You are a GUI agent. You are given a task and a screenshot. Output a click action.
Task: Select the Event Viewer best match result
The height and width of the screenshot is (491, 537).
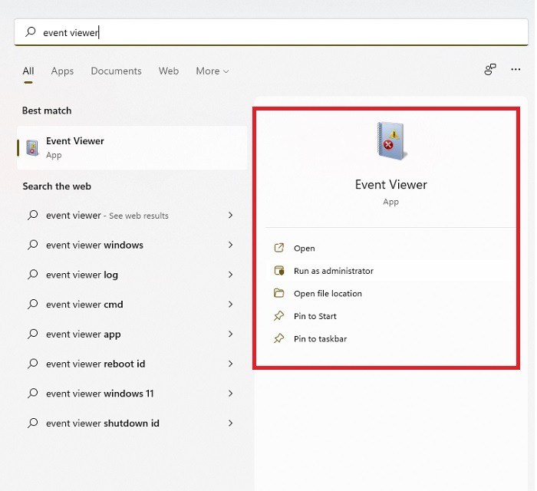coord(132,147)
